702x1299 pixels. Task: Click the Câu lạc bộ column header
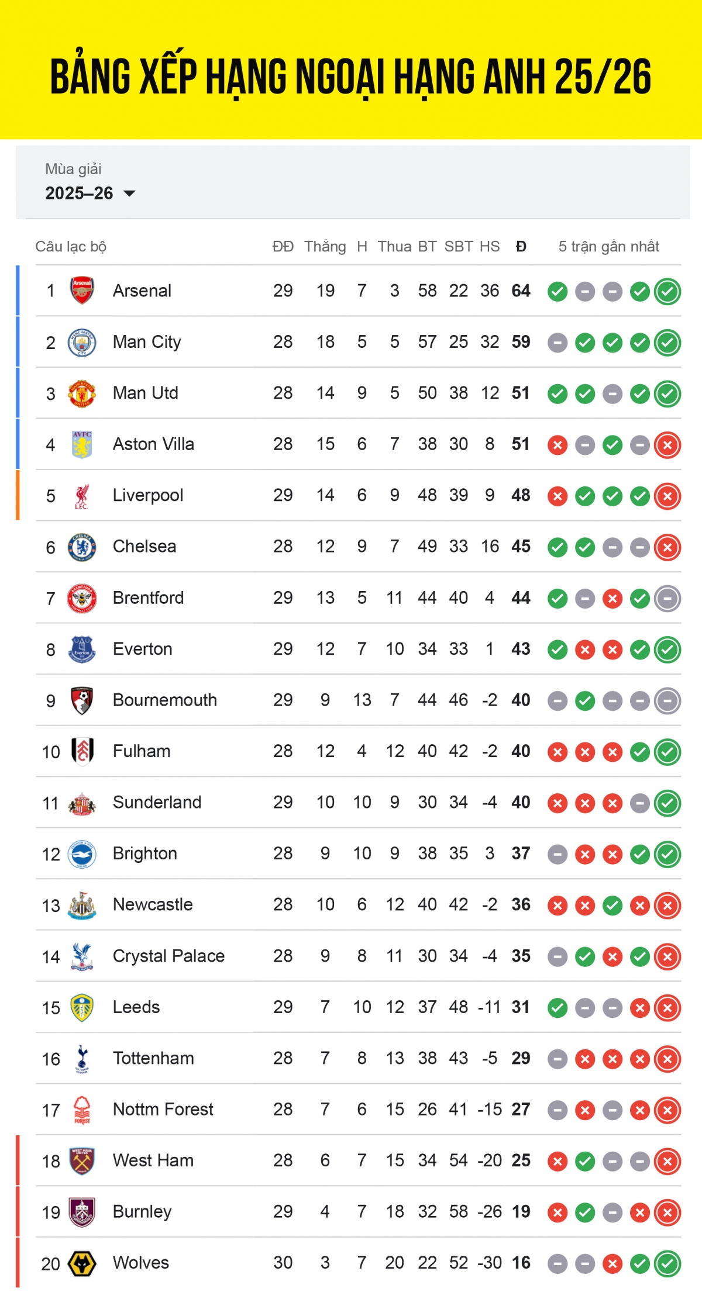(x=71, y=247)
